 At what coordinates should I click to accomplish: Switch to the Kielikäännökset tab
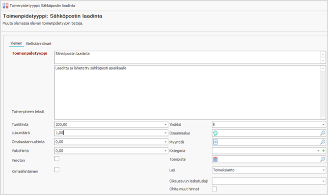point(39,44)
